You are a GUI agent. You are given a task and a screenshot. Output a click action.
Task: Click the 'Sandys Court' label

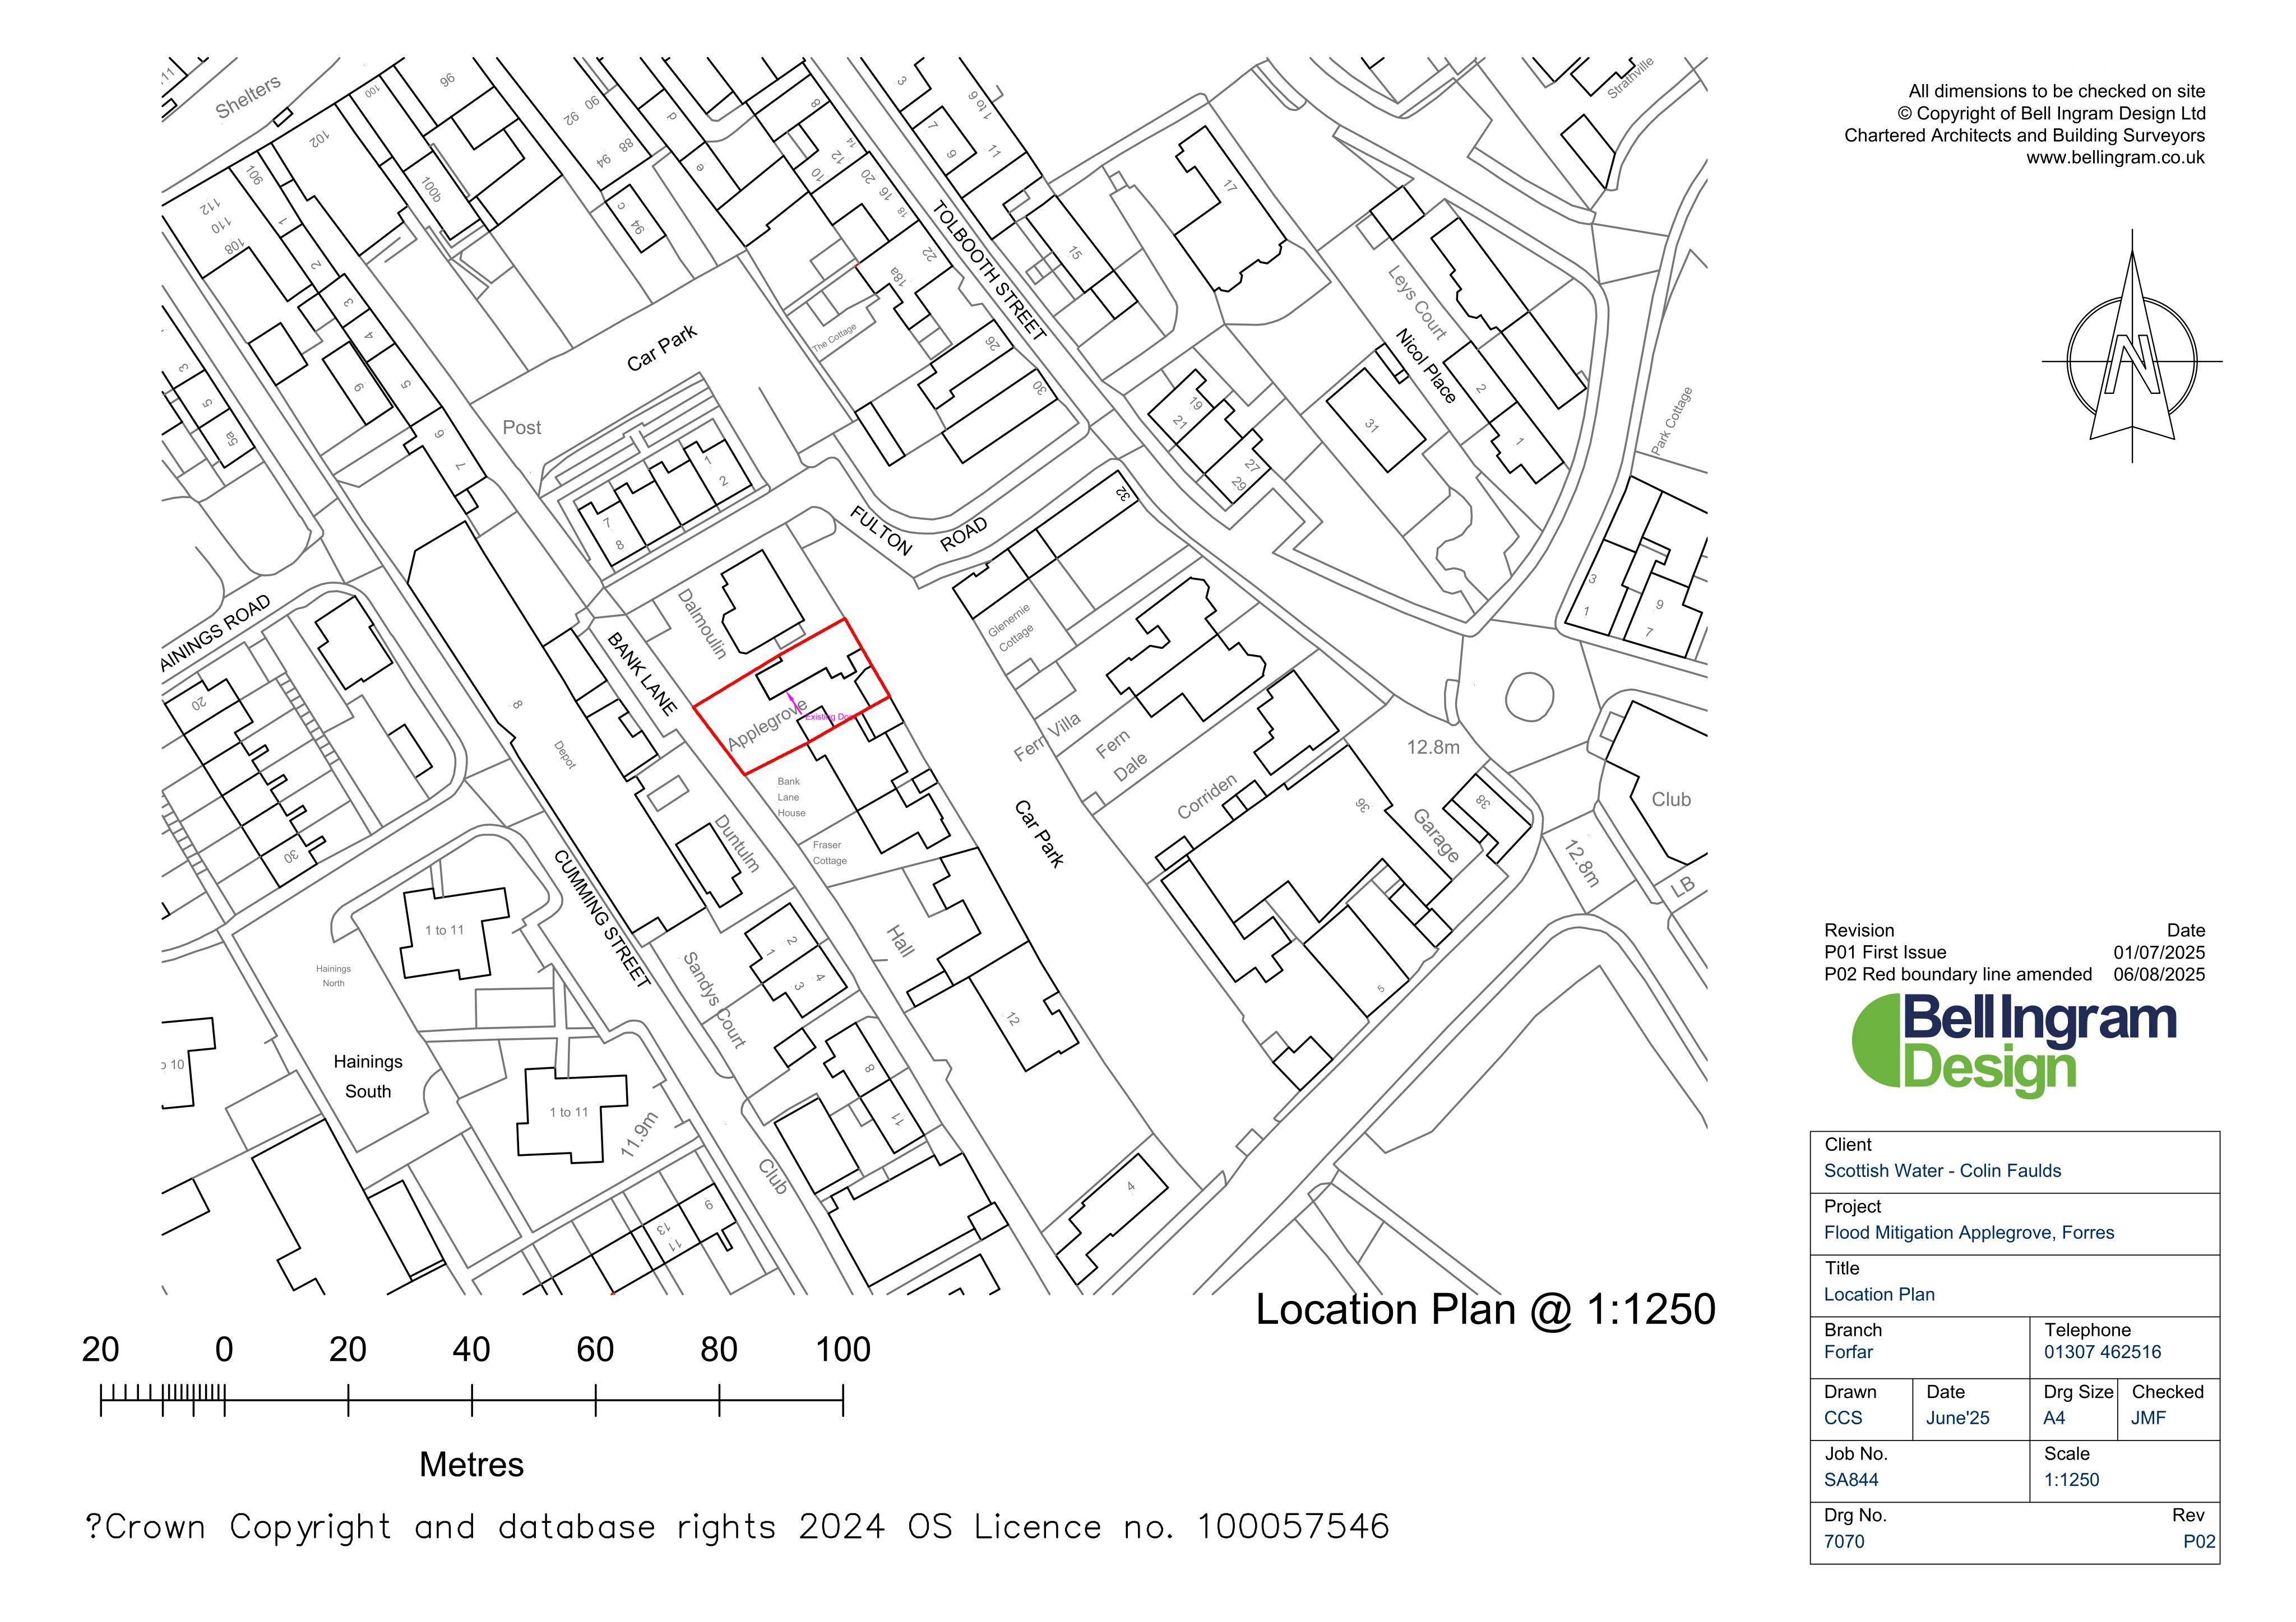tap(715, 1001)
